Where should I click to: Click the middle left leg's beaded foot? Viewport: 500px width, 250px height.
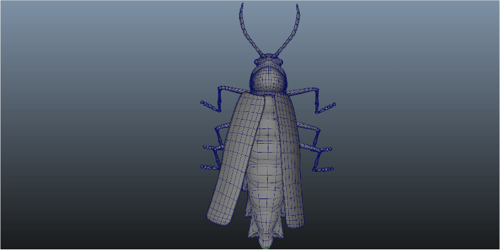coord(211,148)
